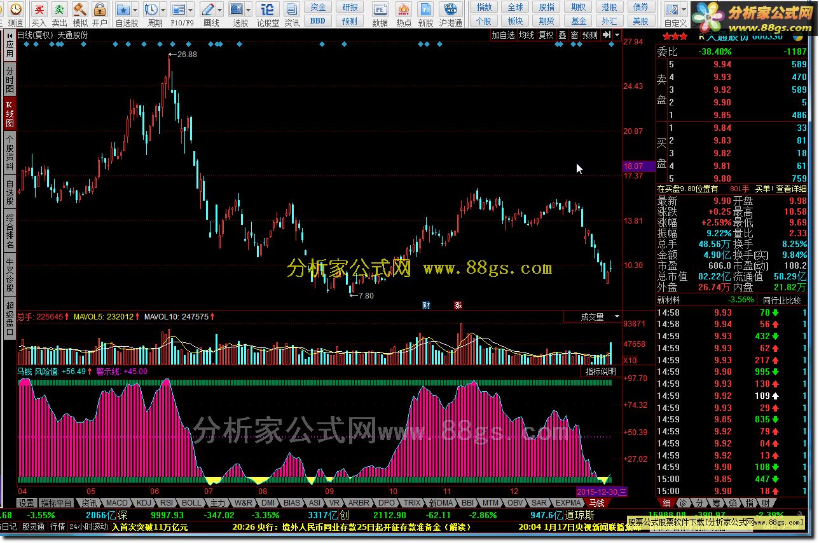This screenshot has height=543, width=819.
Task: Toggle 复权 price adjustment on chart
Action: (x=546, y=35)
